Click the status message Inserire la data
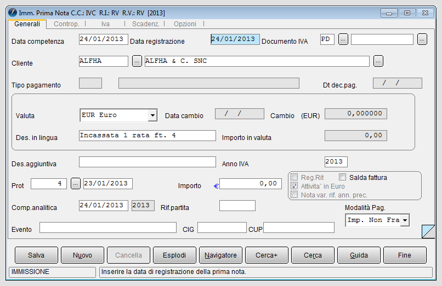The width and height of the screenshot is (442, 286). (174, 272)
